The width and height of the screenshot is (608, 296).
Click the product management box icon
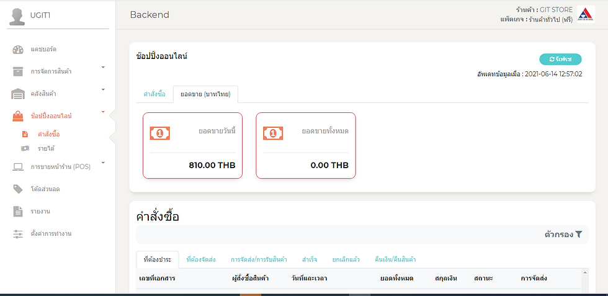(x=18, y=72)
